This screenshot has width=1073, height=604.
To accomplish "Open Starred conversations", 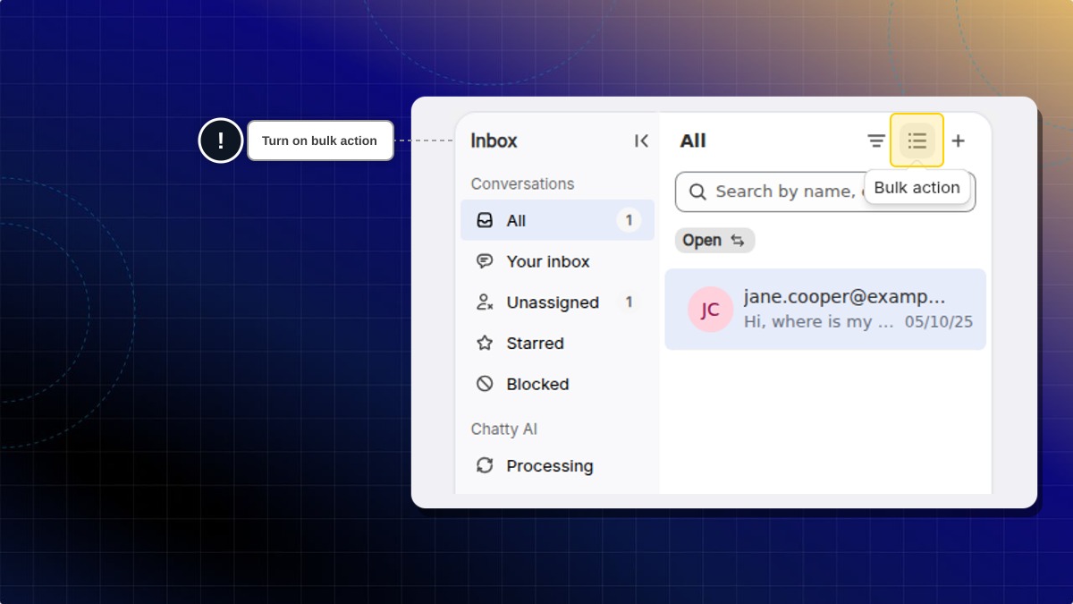I will (557, 343).
